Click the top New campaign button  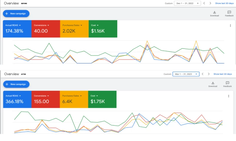tap(16, 14)
